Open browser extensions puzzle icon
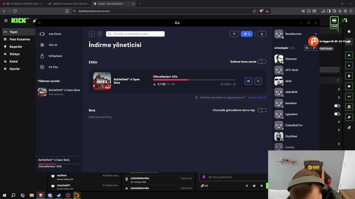The image size is (355, 199). click(x=309, y=11)
